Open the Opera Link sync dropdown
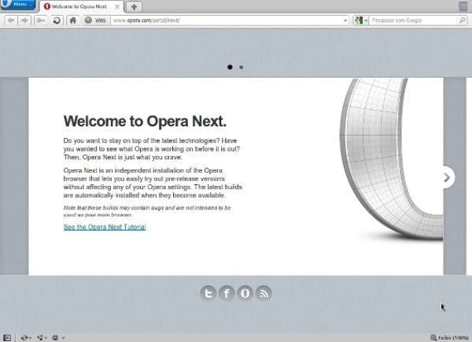 click(26, 338)
